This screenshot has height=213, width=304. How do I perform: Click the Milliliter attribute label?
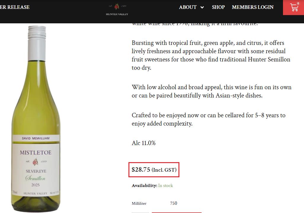click(x=139, y=203)
